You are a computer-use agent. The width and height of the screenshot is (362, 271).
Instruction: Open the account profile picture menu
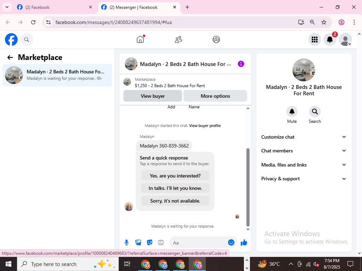point(345,40)
